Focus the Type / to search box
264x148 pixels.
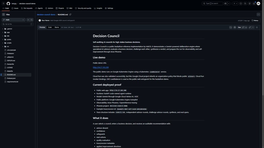212,3
